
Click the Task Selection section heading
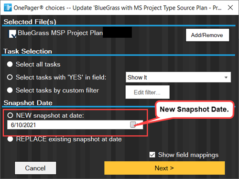tap(28, 51)
